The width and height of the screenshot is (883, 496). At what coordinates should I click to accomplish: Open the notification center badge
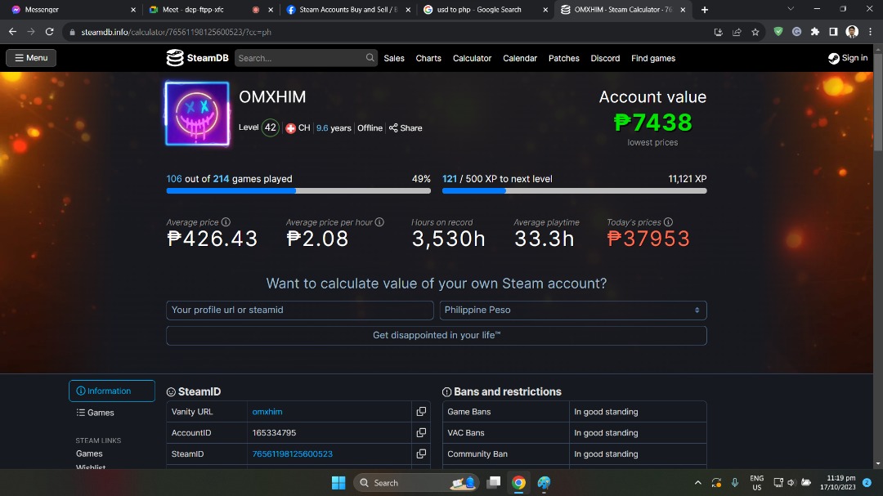point(867,482)
